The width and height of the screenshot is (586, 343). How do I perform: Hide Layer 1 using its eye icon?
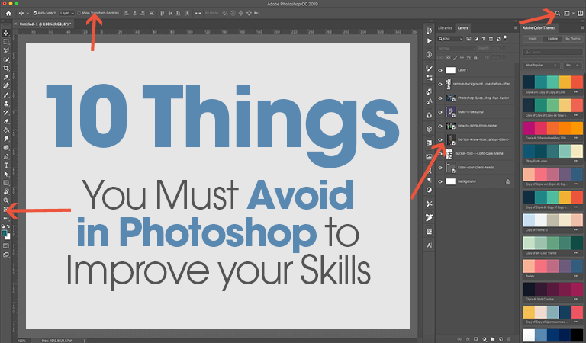440,70
